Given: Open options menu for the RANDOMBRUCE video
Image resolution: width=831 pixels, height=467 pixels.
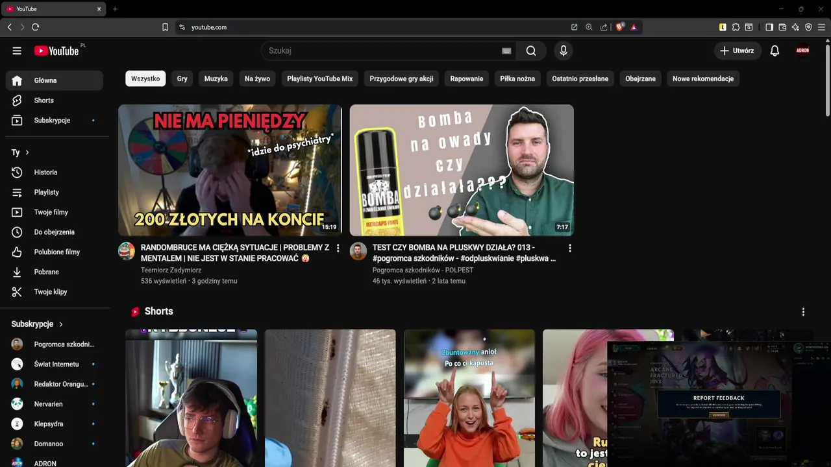Looking at the screenshot, I should click(x=338, y=248).
